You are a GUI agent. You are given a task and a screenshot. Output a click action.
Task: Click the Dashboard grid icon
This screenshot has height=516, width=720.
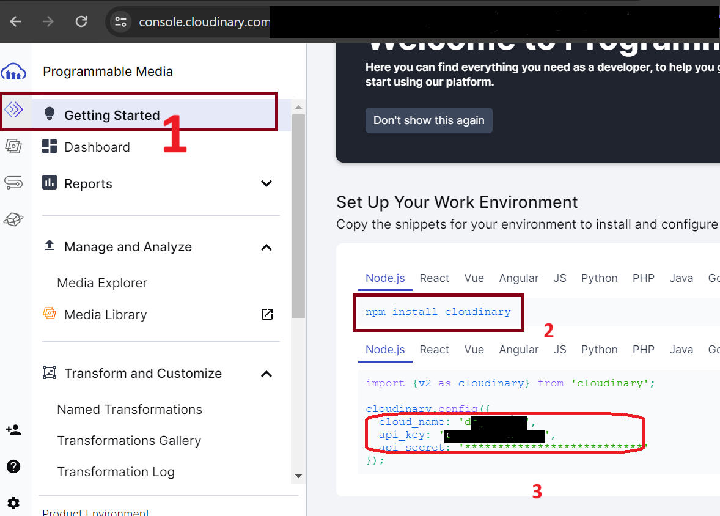[50, 146]
